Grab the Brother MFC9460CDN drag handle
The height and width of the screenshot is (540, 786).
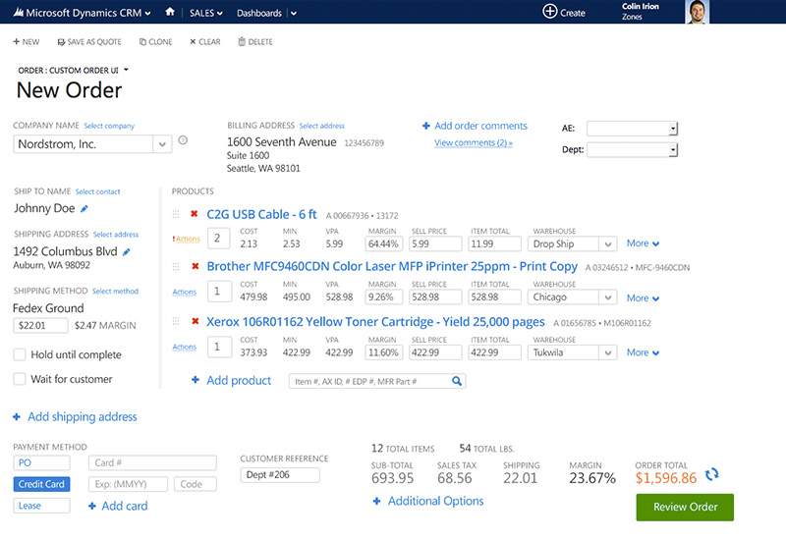[176, 266]
